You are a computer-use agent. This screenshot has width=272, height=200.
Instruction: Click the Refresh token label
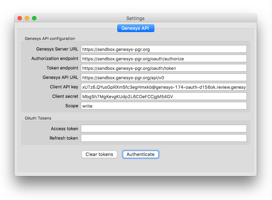64,138
